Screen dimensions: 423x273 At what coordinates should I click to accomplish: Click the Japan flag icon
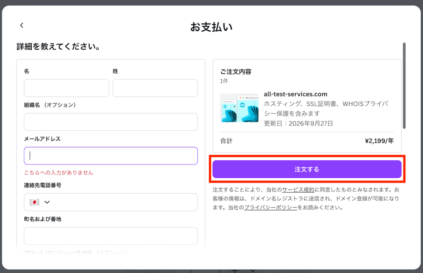coord(34,202)
